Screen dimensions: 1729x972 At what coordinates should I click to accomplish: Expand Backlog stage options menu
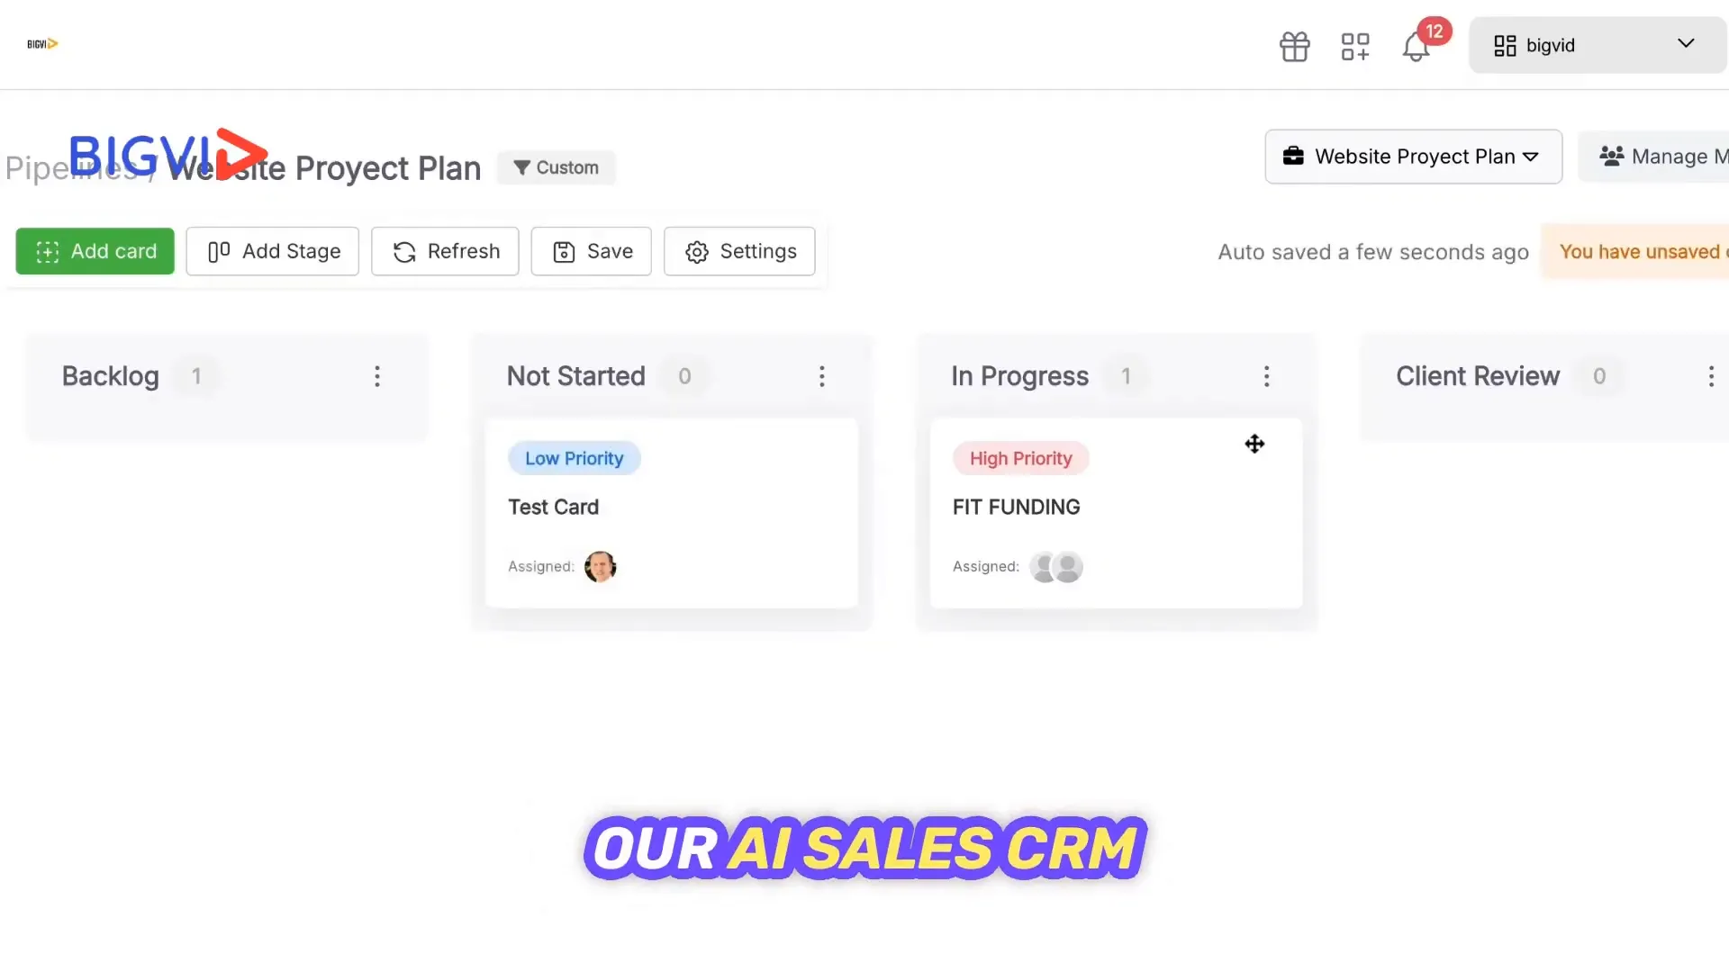click(376, 376)
